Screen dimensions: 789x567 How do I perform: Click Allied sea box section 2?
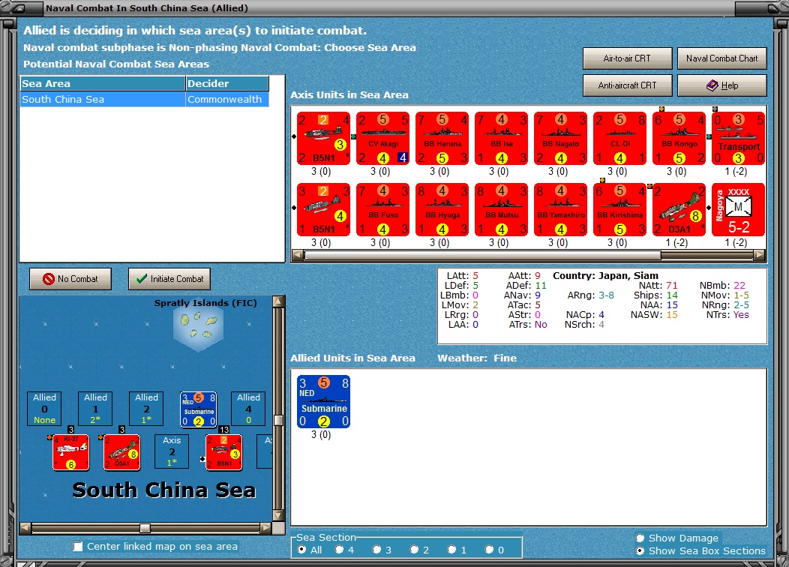click(x=146, y=409)
